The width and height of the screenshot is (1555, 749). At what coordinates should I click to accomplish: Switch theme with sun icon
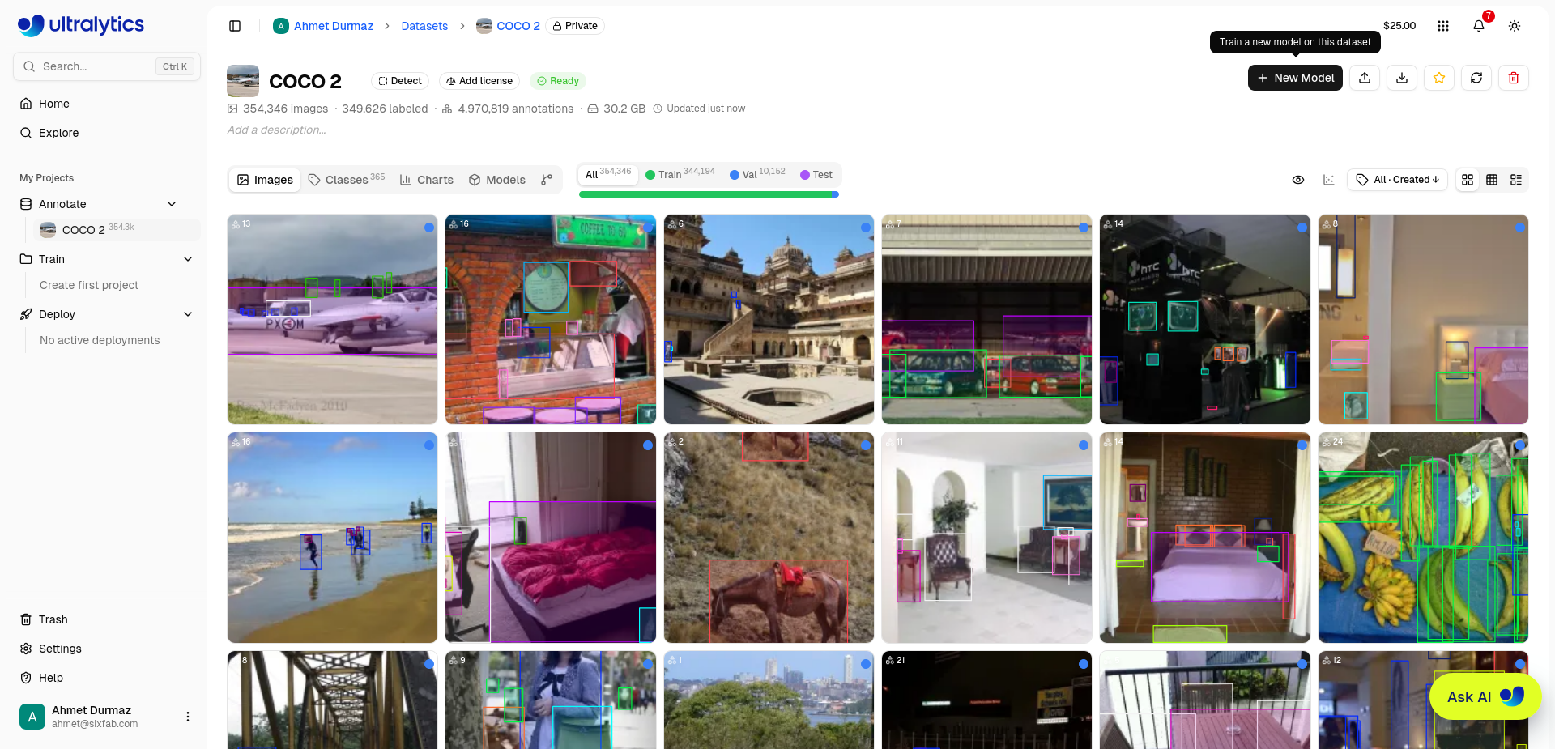click(x=1515, y=26)
